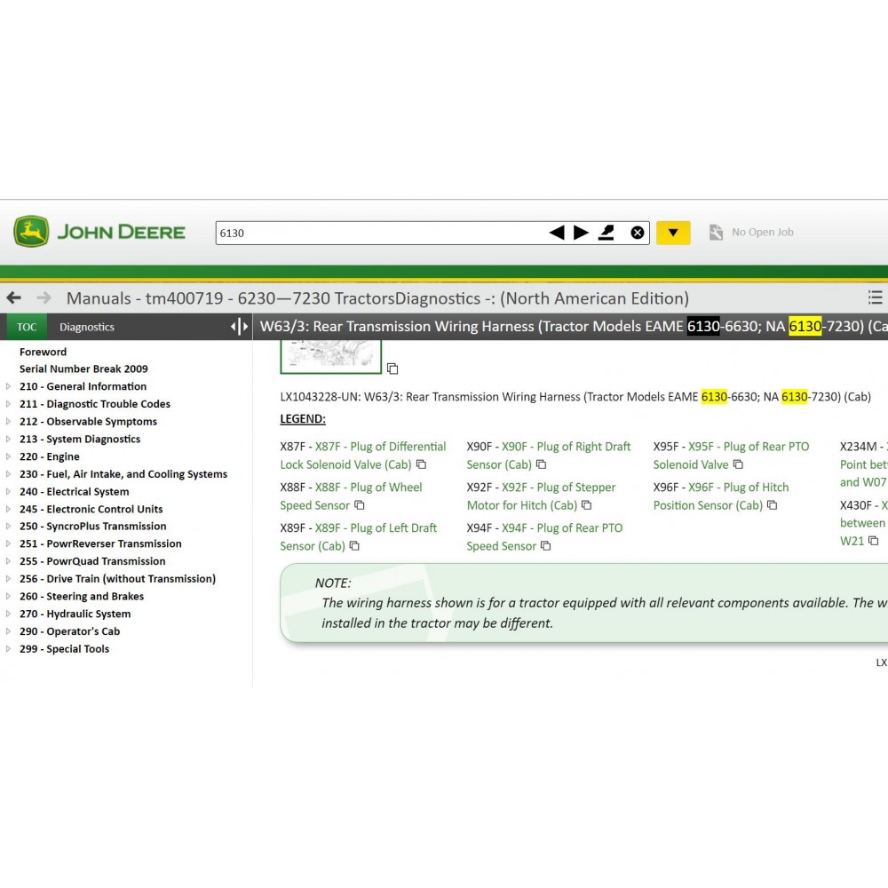Click the No Open Job briefcase icon
888x888 pixels.
pos(716,232)
